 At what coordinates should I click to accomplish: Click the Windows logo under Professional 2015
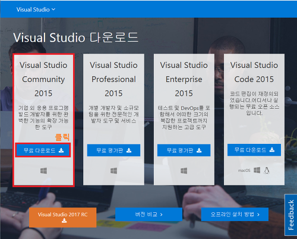[x=113, y=171]
